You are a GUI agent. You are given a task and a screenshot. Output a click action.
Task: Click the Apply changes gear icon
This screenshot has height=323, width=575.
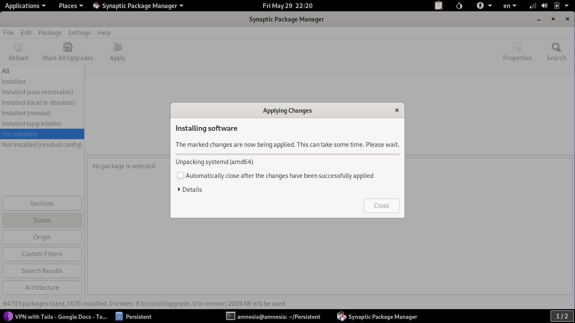[x=117, y=47]
